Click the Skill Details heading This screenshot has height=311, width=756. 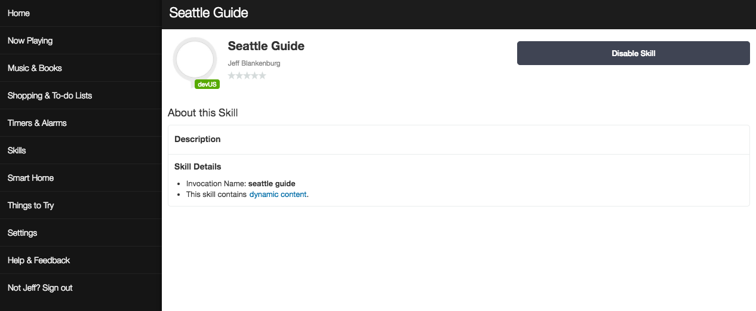pos(198,167)
